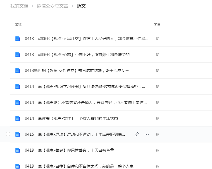
Task: Open 0419十点【观点-善良】你只管善良 document
Action: point(69,150)
